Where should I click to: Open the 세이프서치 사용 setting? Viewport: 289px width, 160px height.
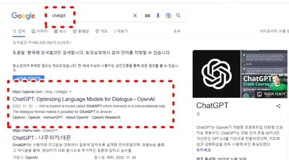tap(274, 31)
